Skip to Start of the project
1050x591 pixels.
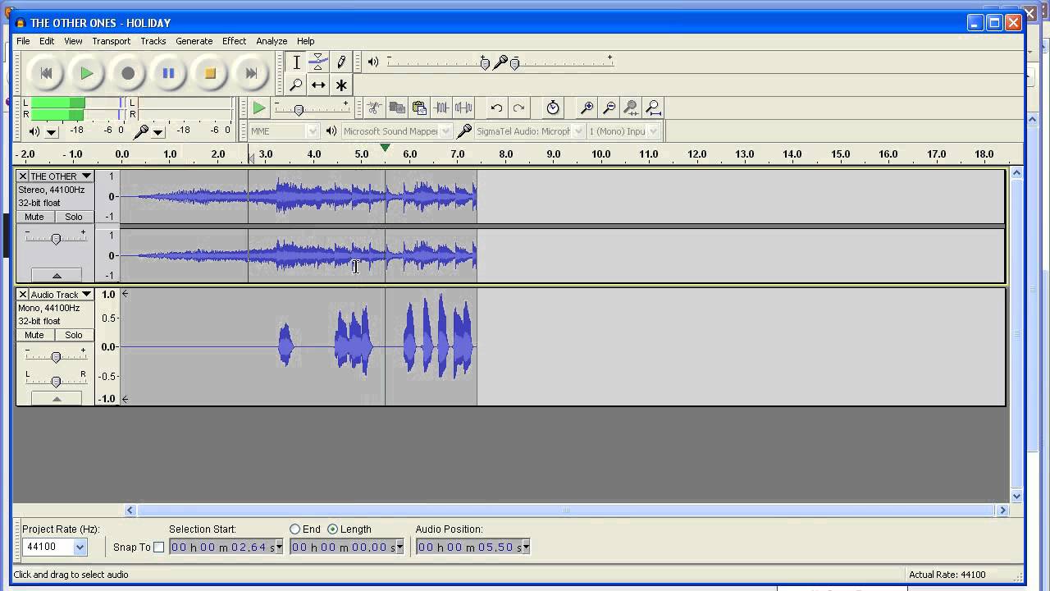[46, 73]
